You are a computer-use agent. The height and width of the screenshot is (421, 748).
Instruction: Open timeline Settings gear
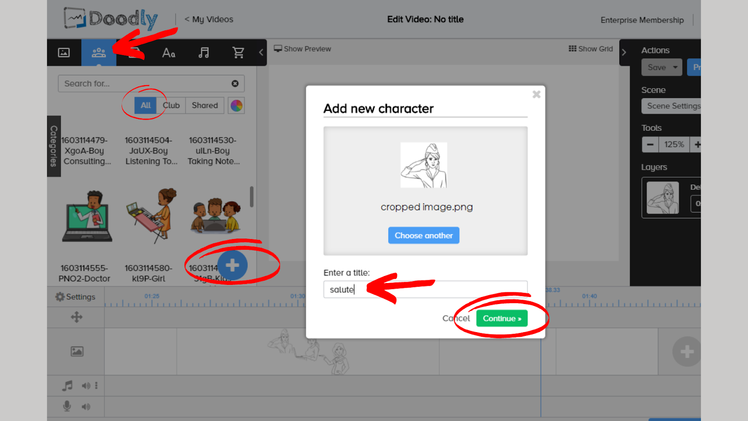pyautogui.click(x=75, y=297)
